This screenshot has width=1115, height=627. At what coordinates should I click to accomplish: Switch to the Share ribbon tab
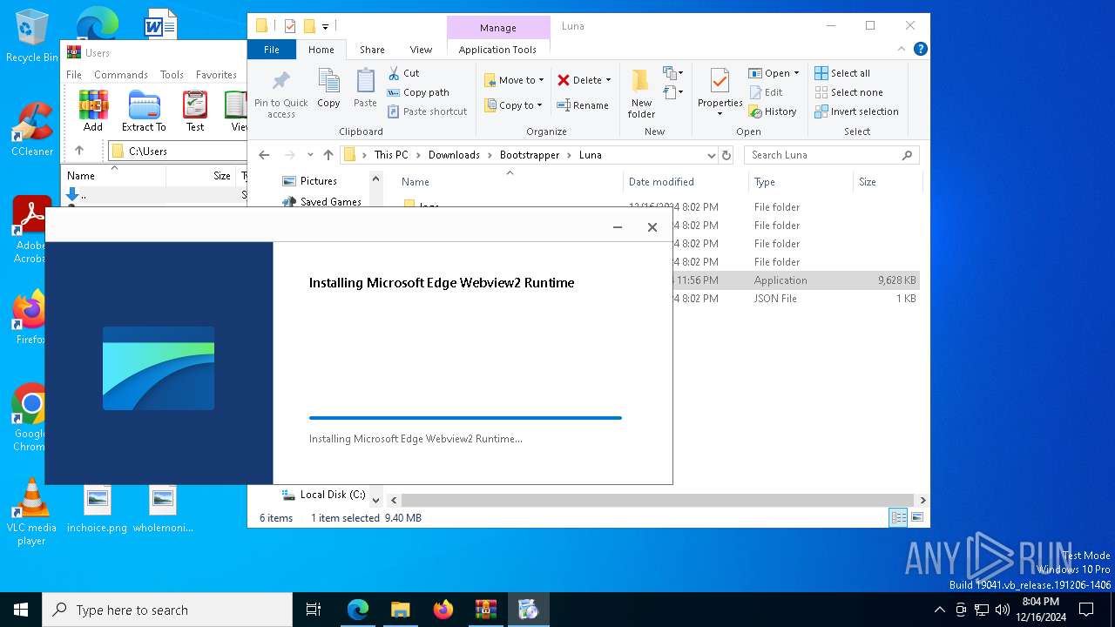(x=372, y=50)
